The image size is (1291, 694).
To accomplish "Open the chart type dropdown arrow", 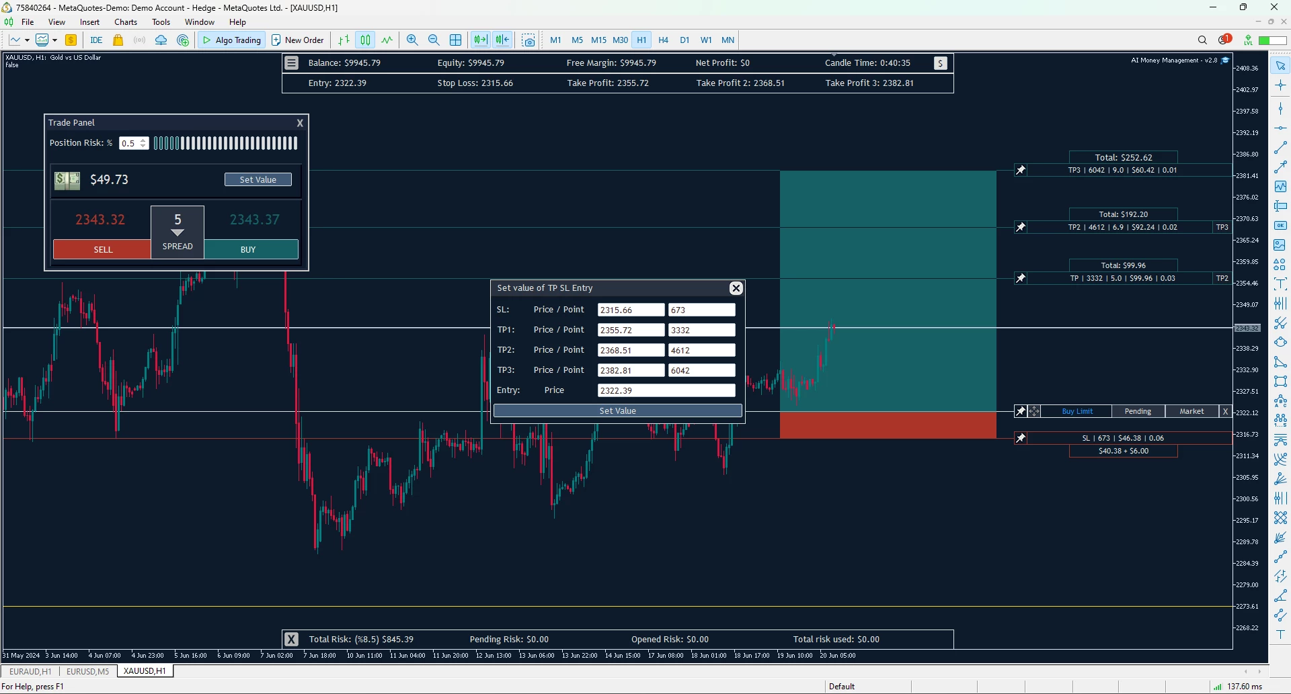I will (27, 40).
